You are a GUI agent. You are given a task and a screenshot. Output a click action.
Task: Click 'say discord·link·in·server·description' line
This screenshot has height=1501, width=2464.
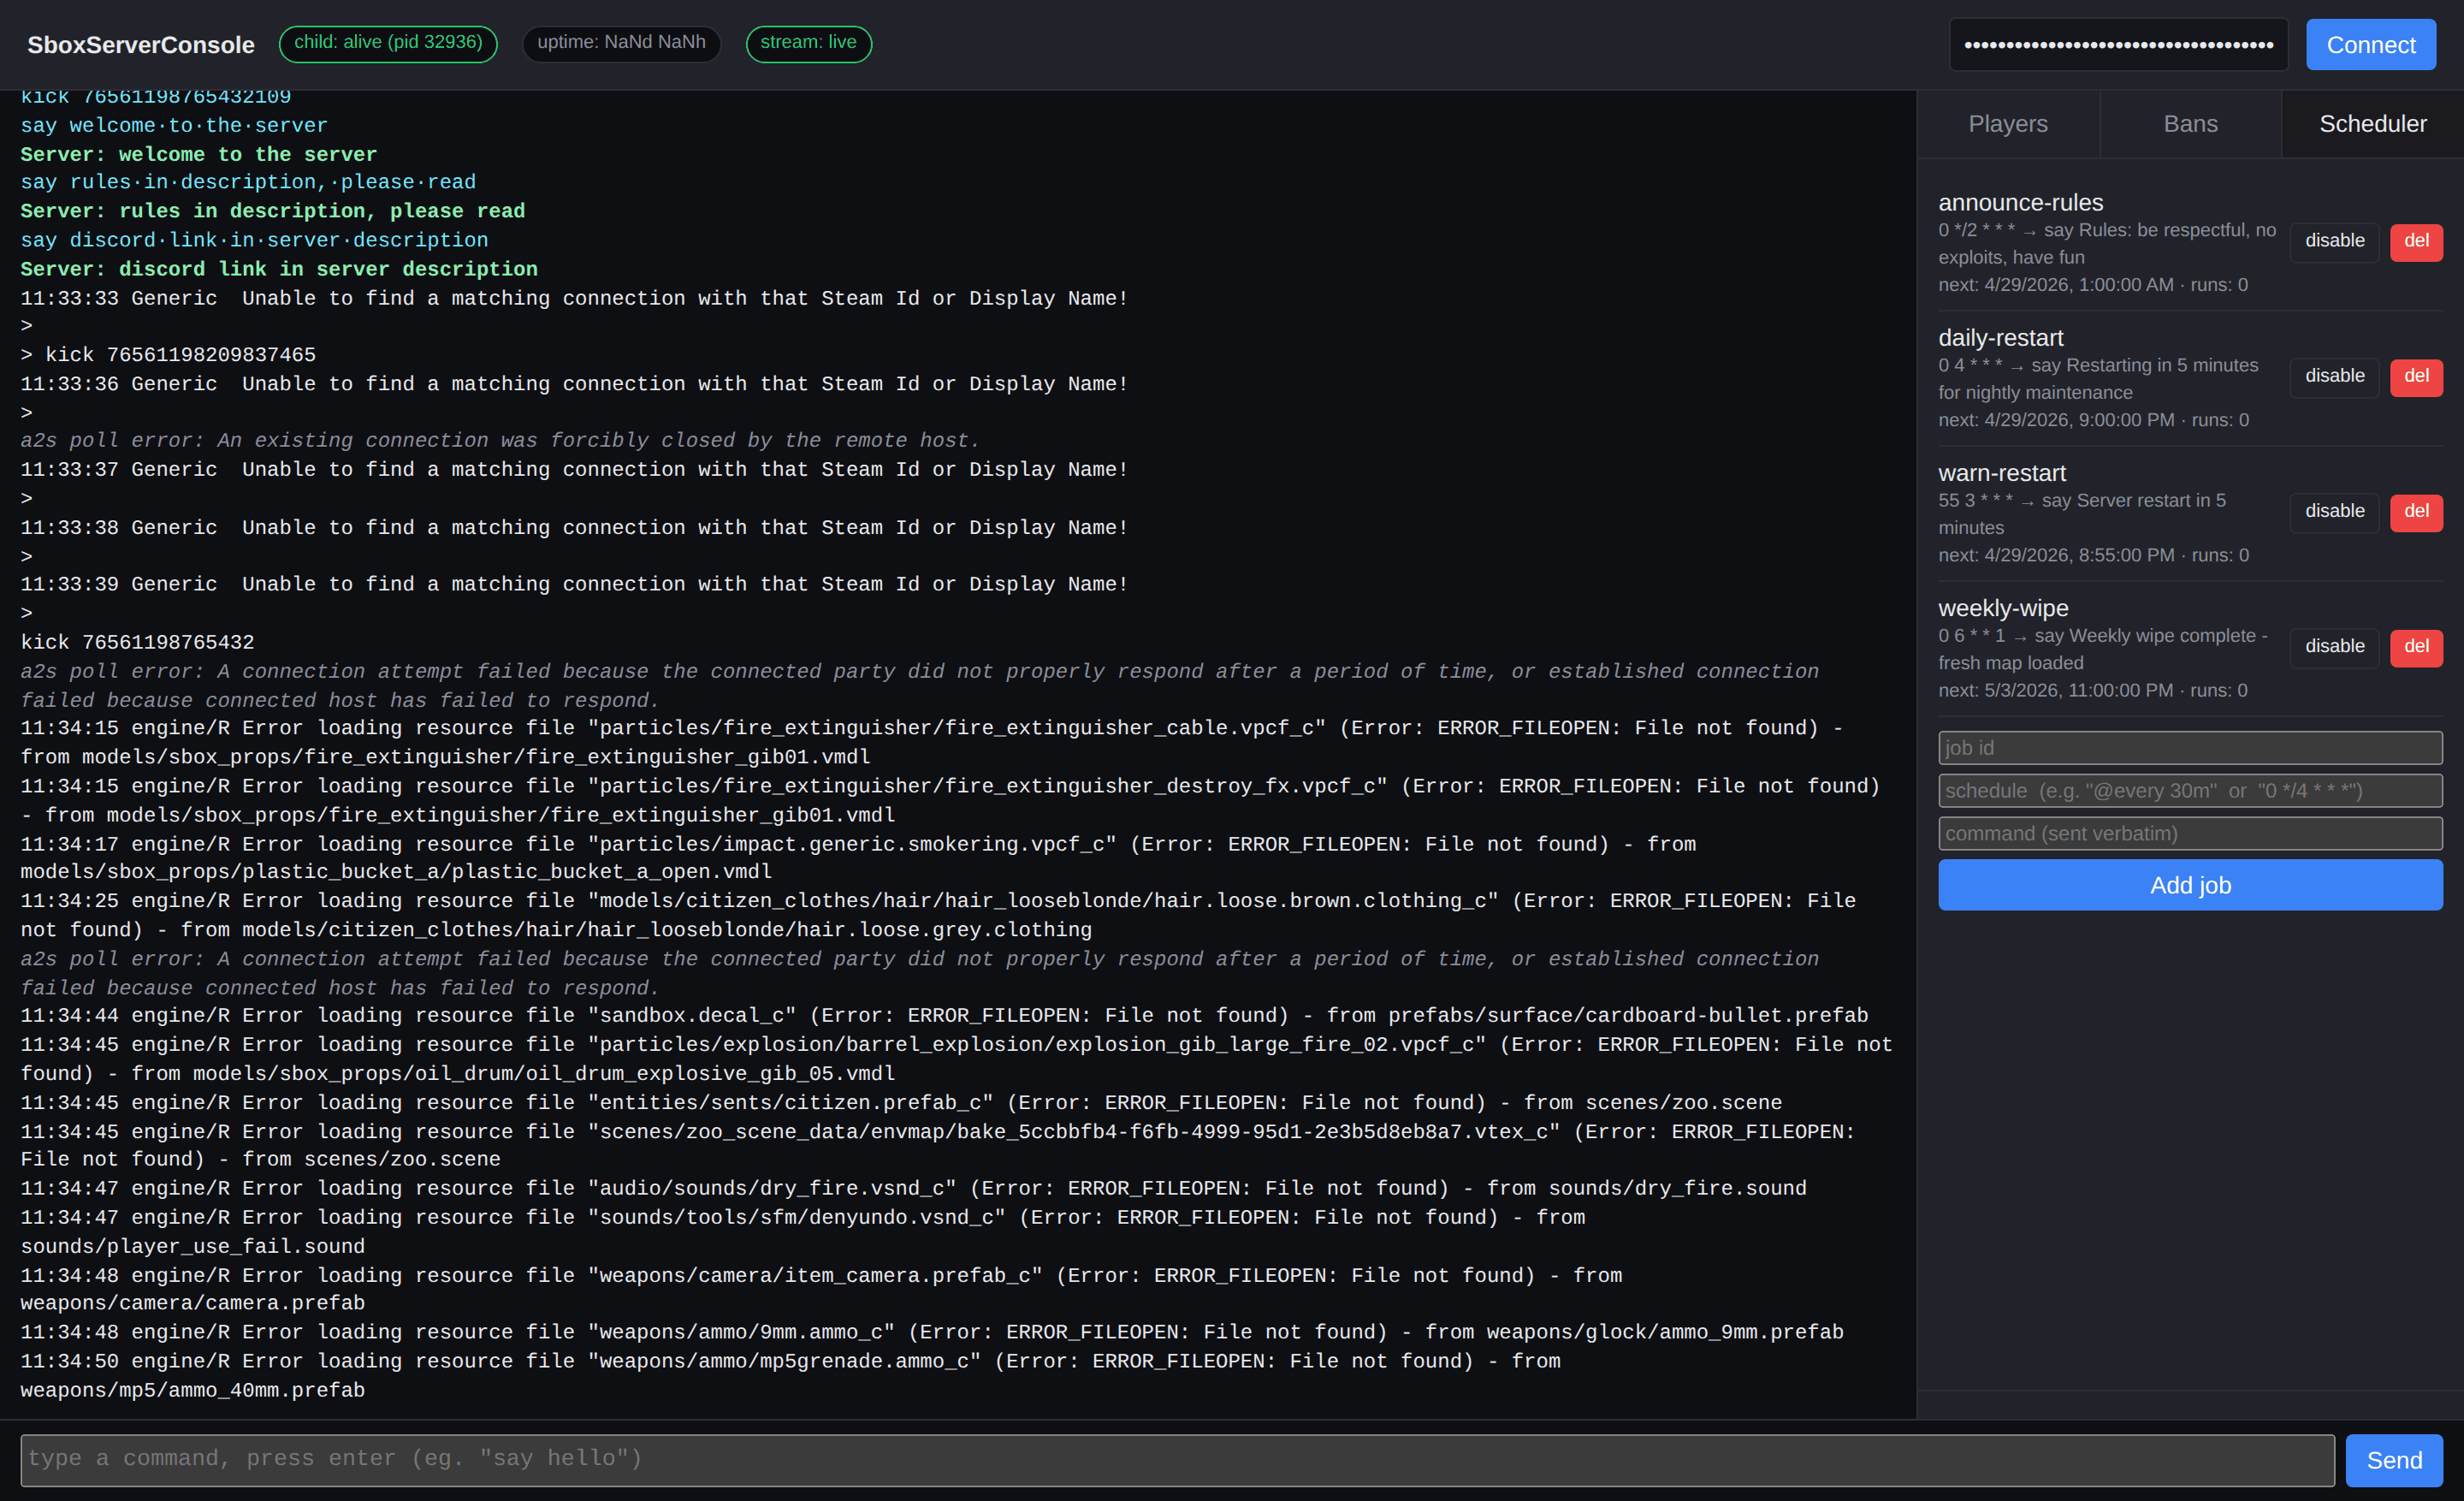[255, 240]
